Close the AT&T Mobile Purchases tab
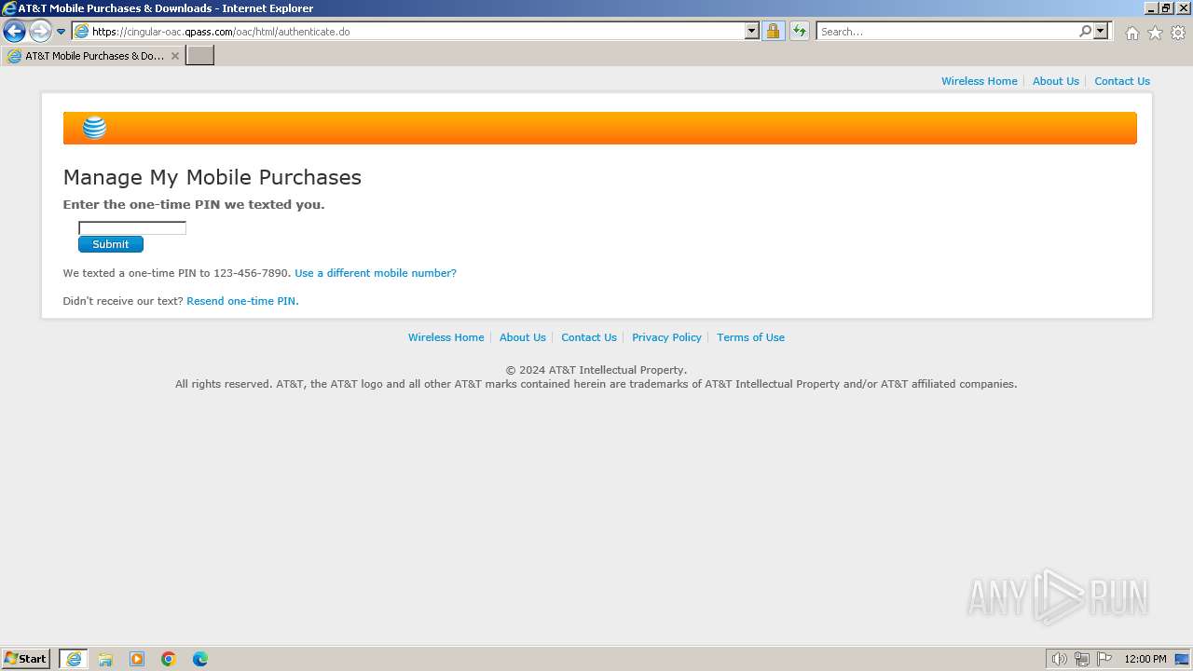 coord(174,56)
